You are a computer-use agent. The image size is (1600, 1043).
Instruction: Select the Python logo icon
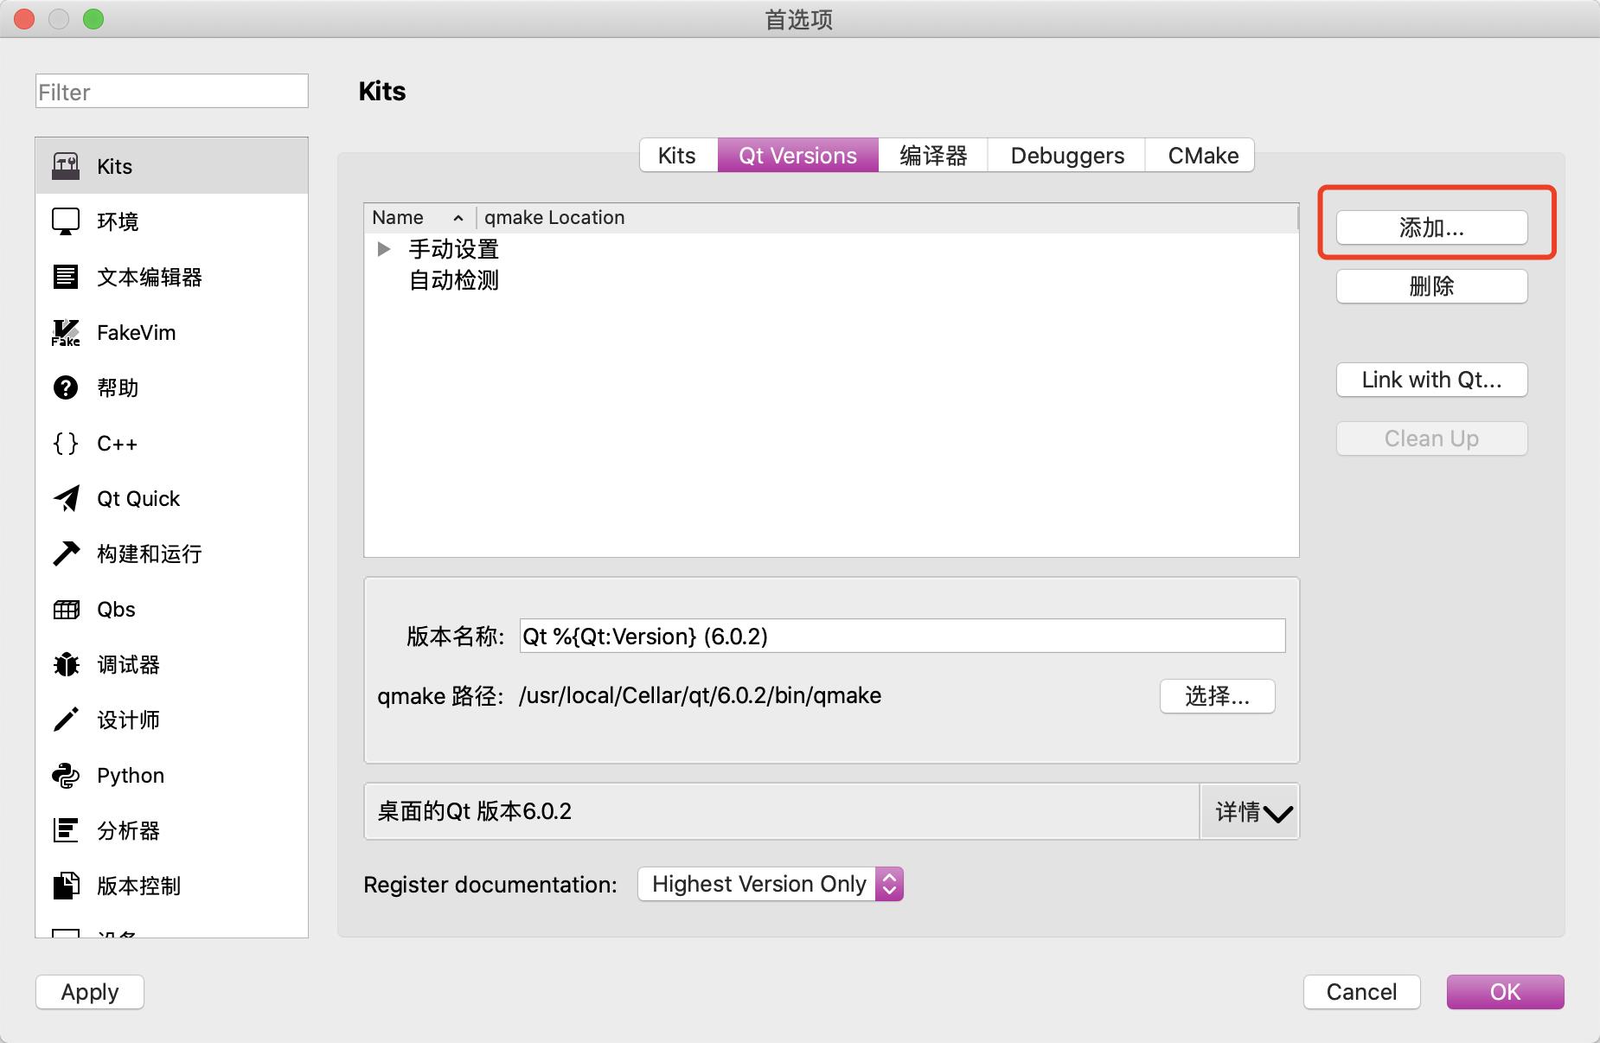(66, 776)
